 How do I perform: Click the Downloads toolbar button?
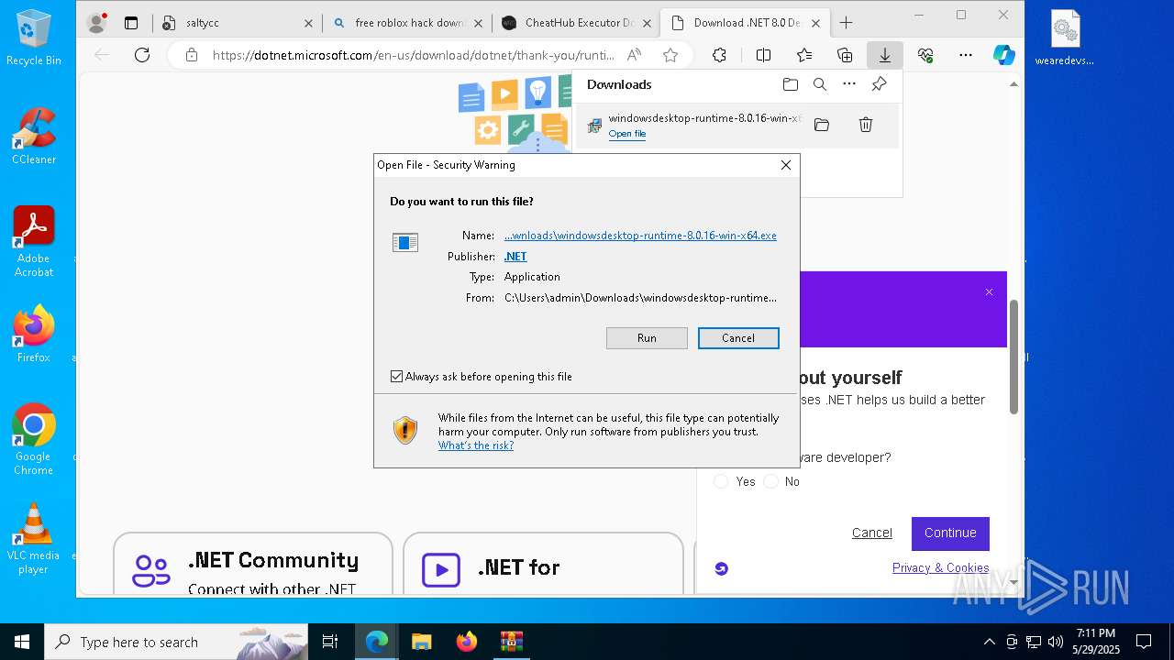(885, 55)
